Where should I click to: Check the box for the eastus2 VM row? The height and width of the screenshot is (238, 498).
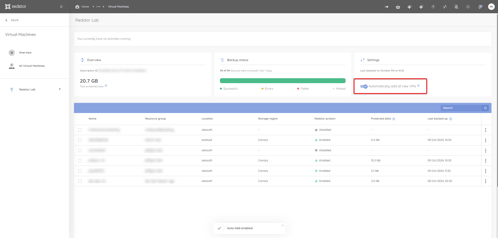point(80,140)
